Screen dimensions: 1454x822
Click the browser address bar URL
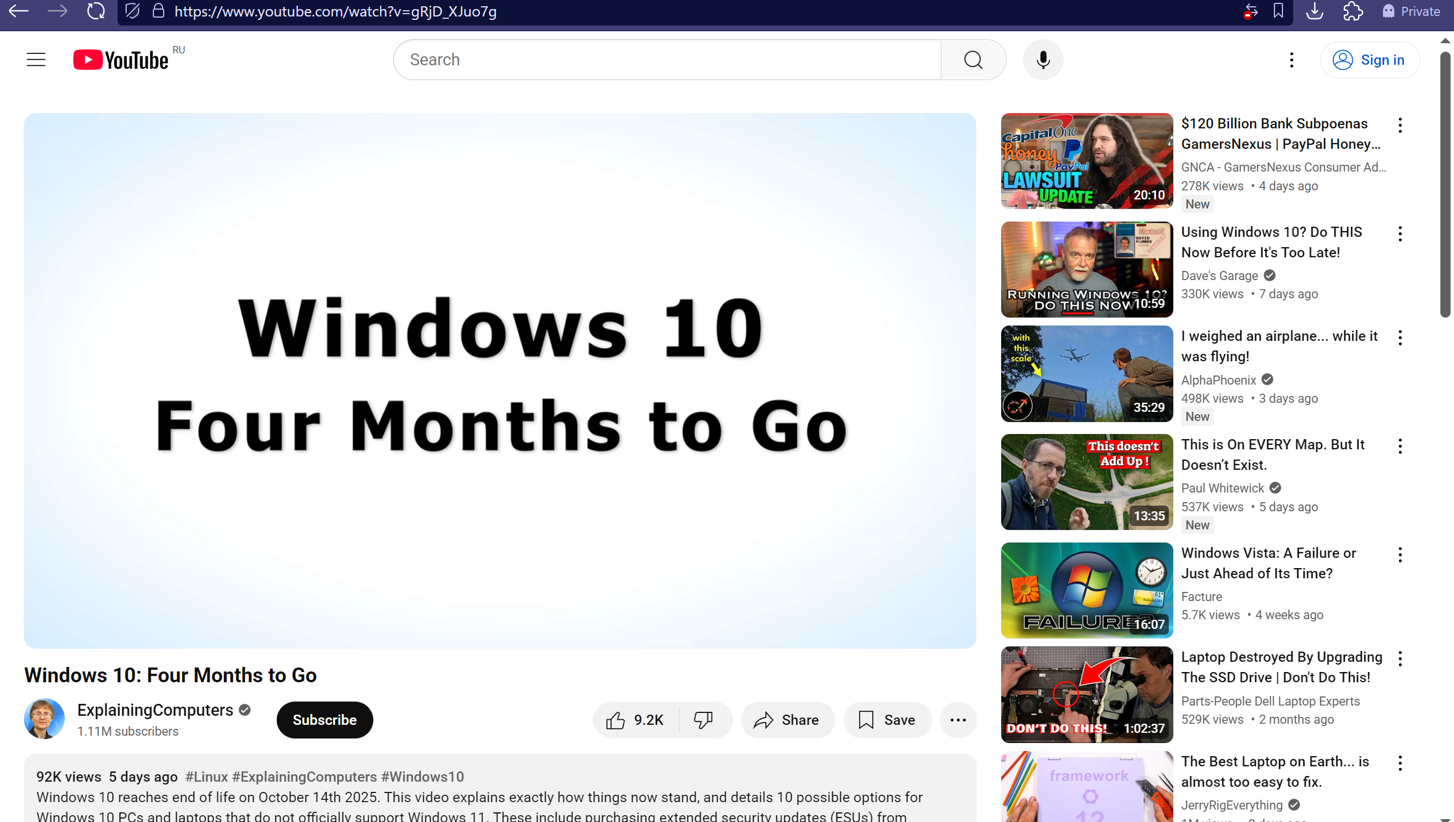[335, 11]
